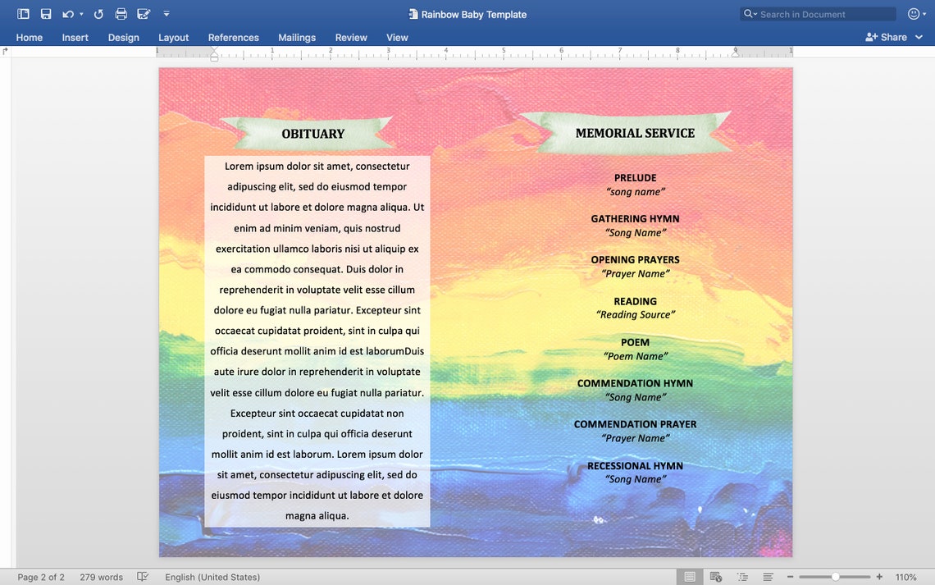This screenshot has height=585, width=935.
Task: Switch to Print Layout view icon
Action: pos(690,577)
